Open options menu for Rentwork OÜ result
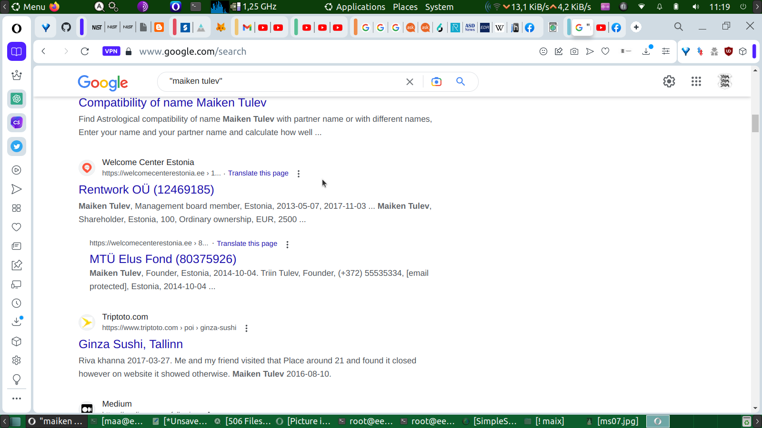The height and width of the screenshot is (428, 762). point(299,174)
